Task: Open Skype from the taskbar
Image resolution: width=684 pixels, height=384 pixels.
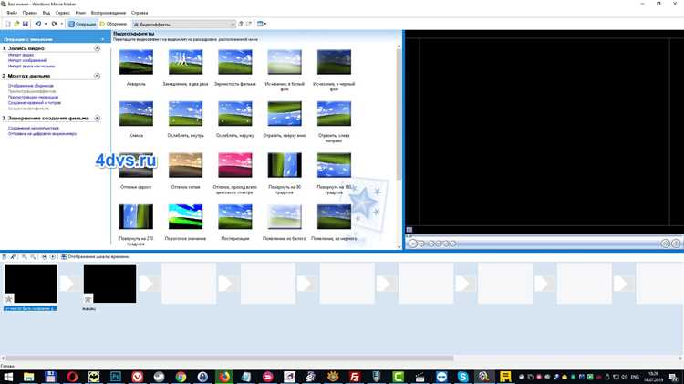Action: pyautogui.click(x=462, y=377)
